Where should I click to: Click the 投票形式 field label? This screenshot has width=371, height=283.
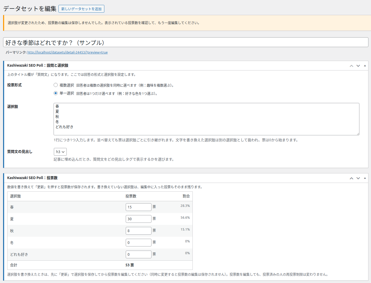point(14,85)
